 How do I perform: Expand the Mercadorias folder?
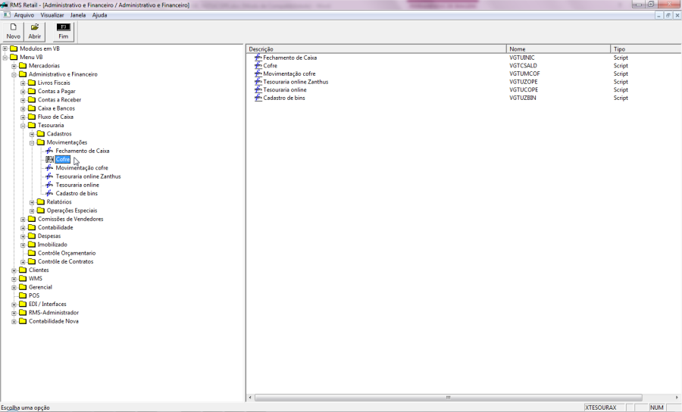coord(14,66)
